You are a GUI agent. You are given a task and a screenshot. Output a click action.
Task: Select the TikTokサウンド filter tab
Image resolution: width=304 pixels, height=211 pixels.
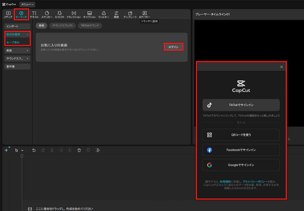click(x=90, y=26)
